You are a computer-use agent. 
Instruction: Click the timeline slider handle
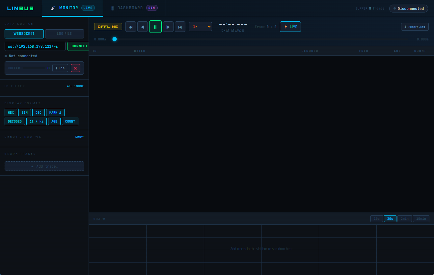point(115,39)
